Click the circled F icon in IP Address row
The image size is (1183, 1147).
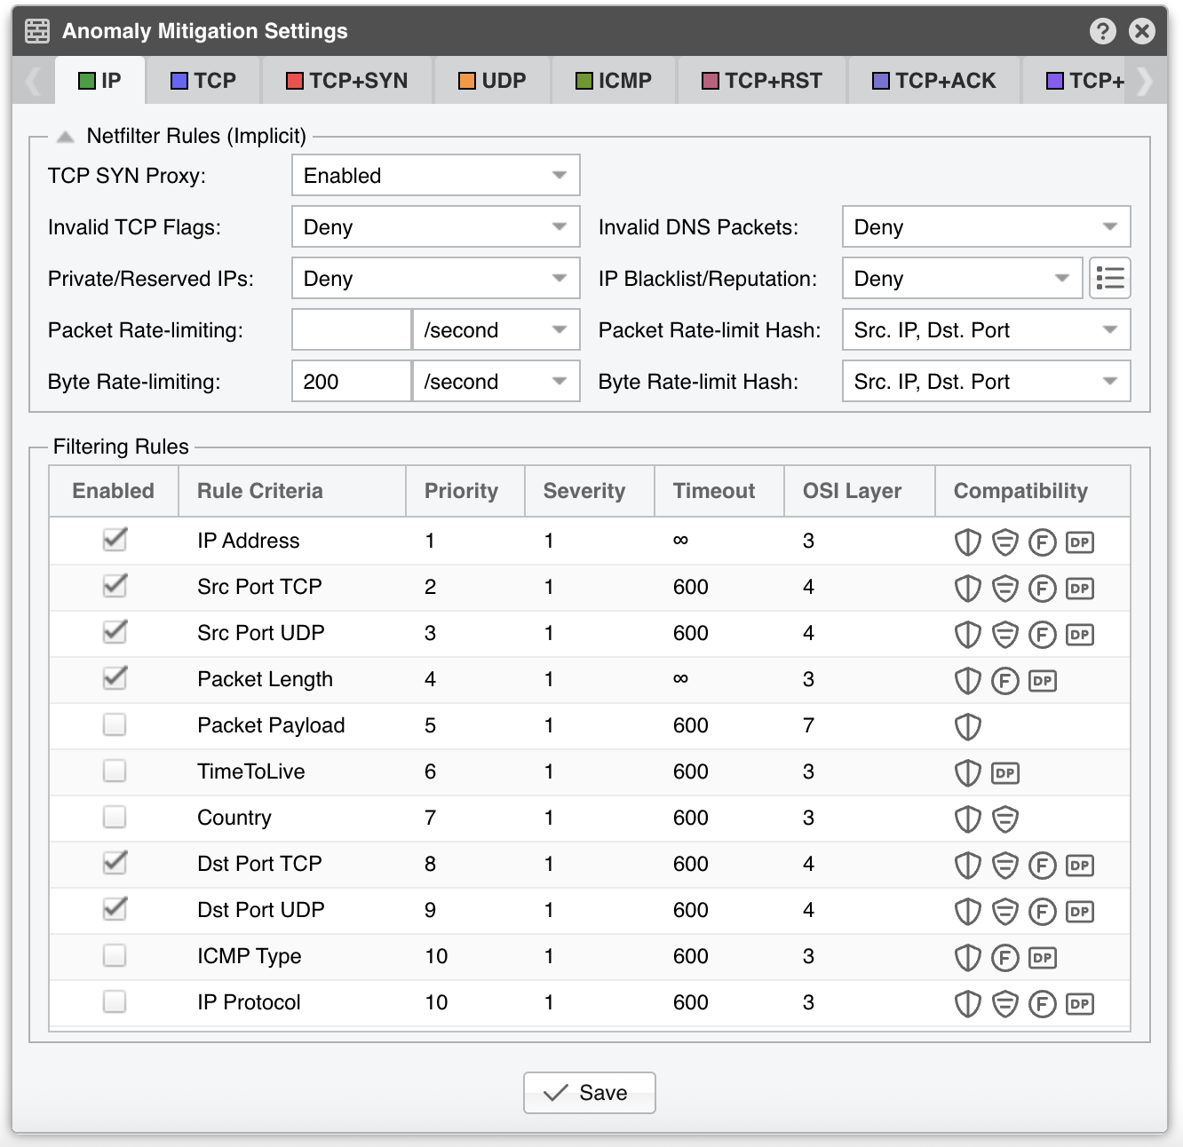(1042, 542)
